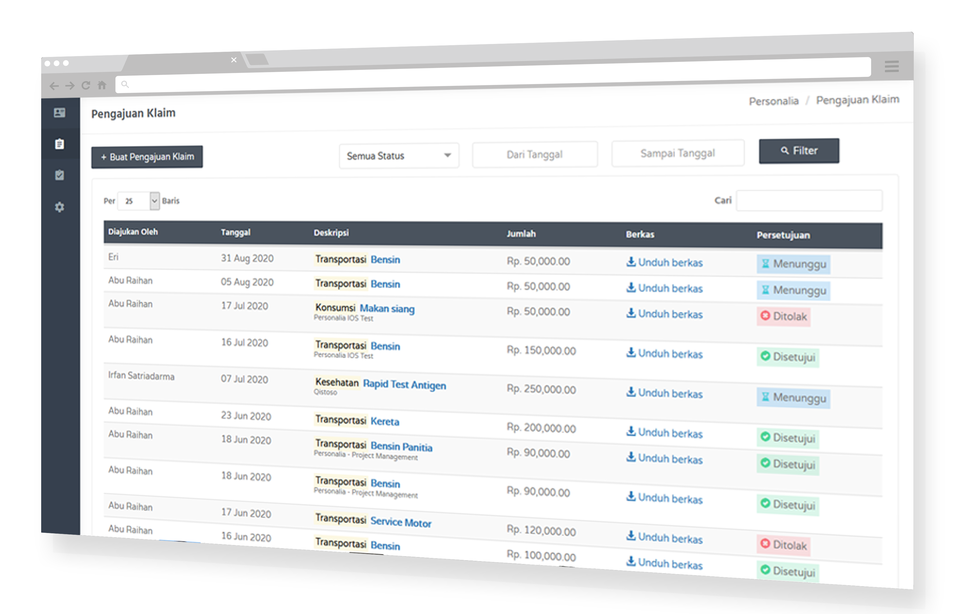Expand the Semua Status dropdown
This screenshot has height=614, width=960.
click(398, 156)
